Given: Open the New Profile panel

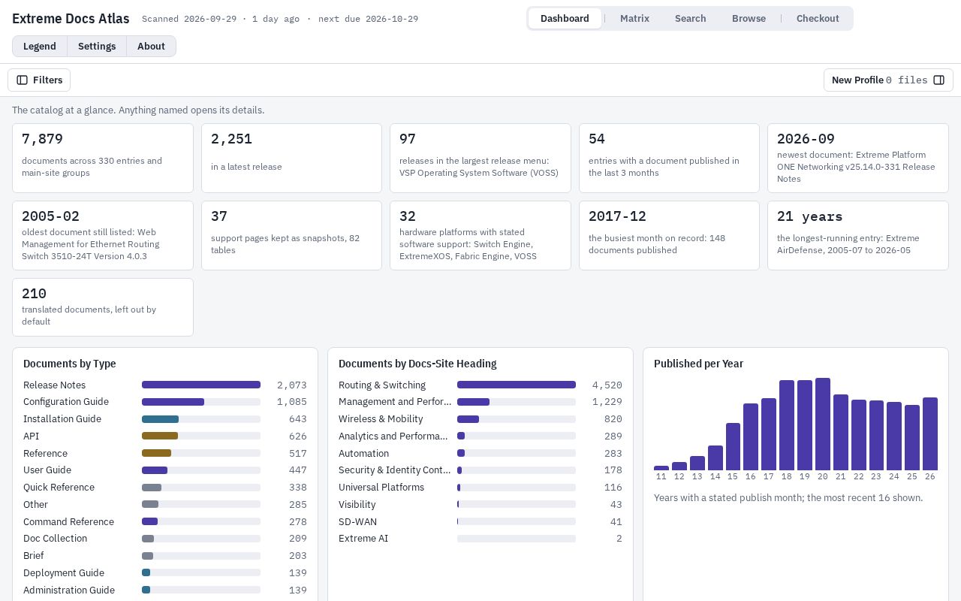Looking at the screenshot, I should pyautogui.click(x=888, y=80).
